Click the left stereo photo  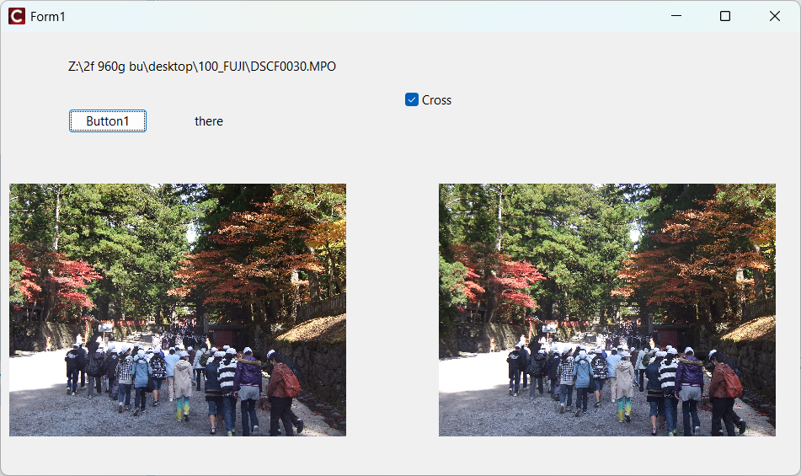coord(178,310)
